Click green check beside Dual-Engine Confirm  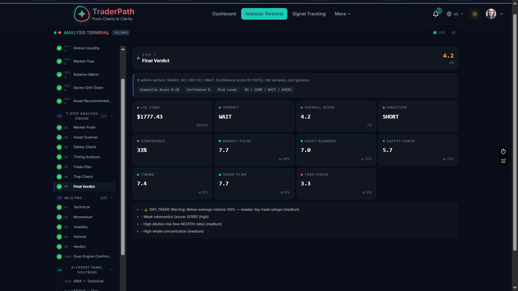point(59,257)
